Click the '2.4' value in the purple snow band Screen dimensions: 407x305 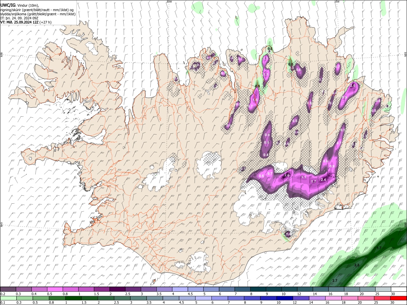(x=324, y=180)
